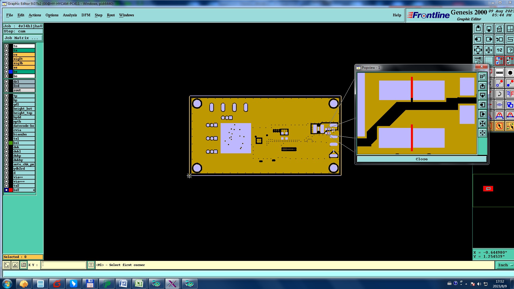Click the pan up arrow icon
Screen dimensions: 514x289
478,29
